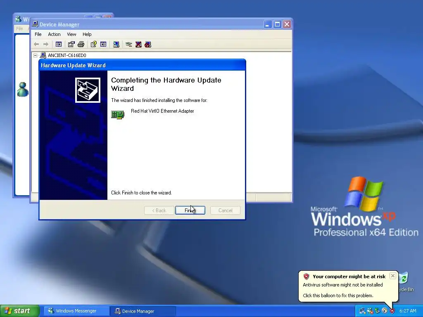This screenshot has width=423, height=317.
Task: Click the Windows Messenger buddy icon
Action: point(23,90)
